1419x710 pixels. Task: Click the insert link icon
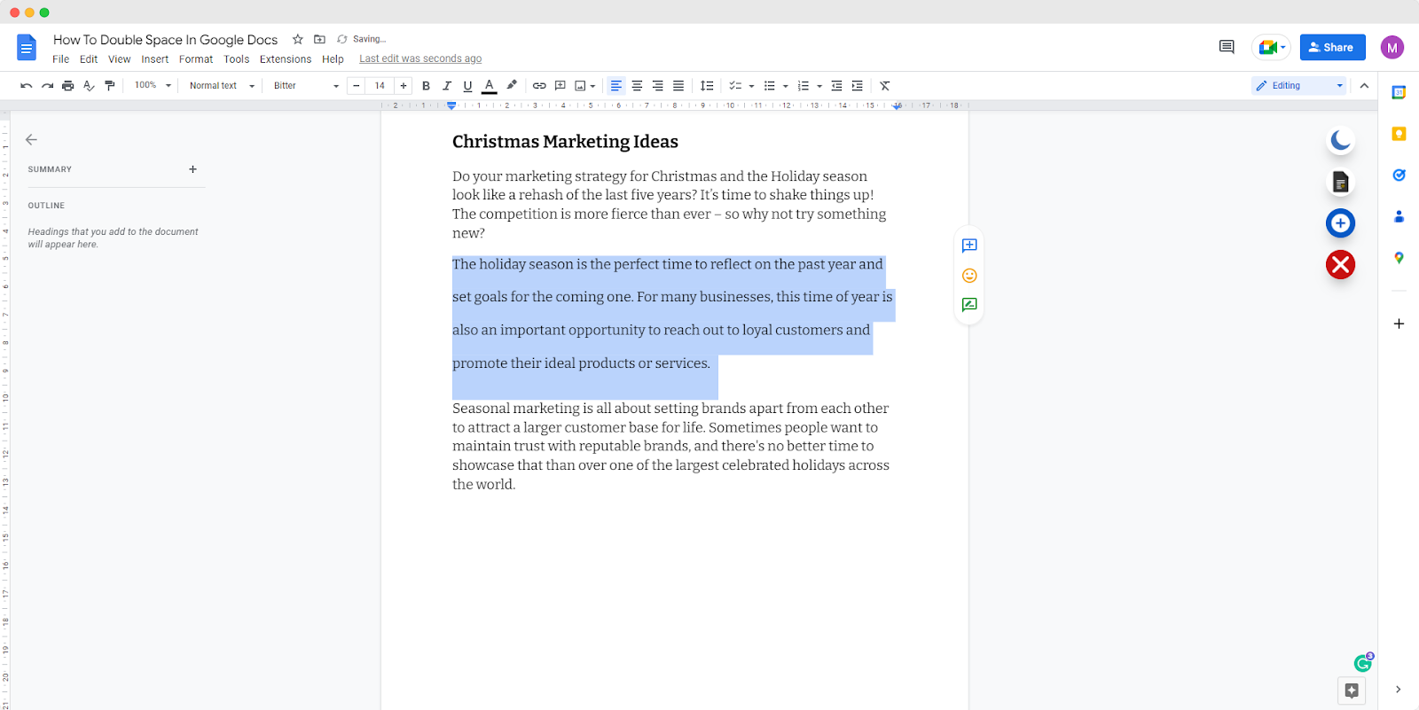(x=539, y=86)
